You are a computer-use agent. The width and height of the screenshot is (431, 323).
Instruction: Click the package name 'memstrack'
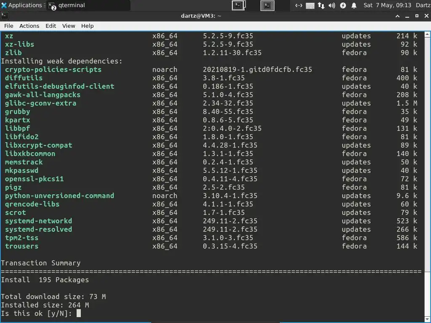tap(24, 162)
